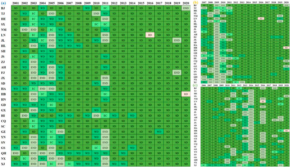Image resolution: width=290 pixels, height=167 pixels.
Task: Click the HA row label in panel (a)
Action: [x=3, y=89]
